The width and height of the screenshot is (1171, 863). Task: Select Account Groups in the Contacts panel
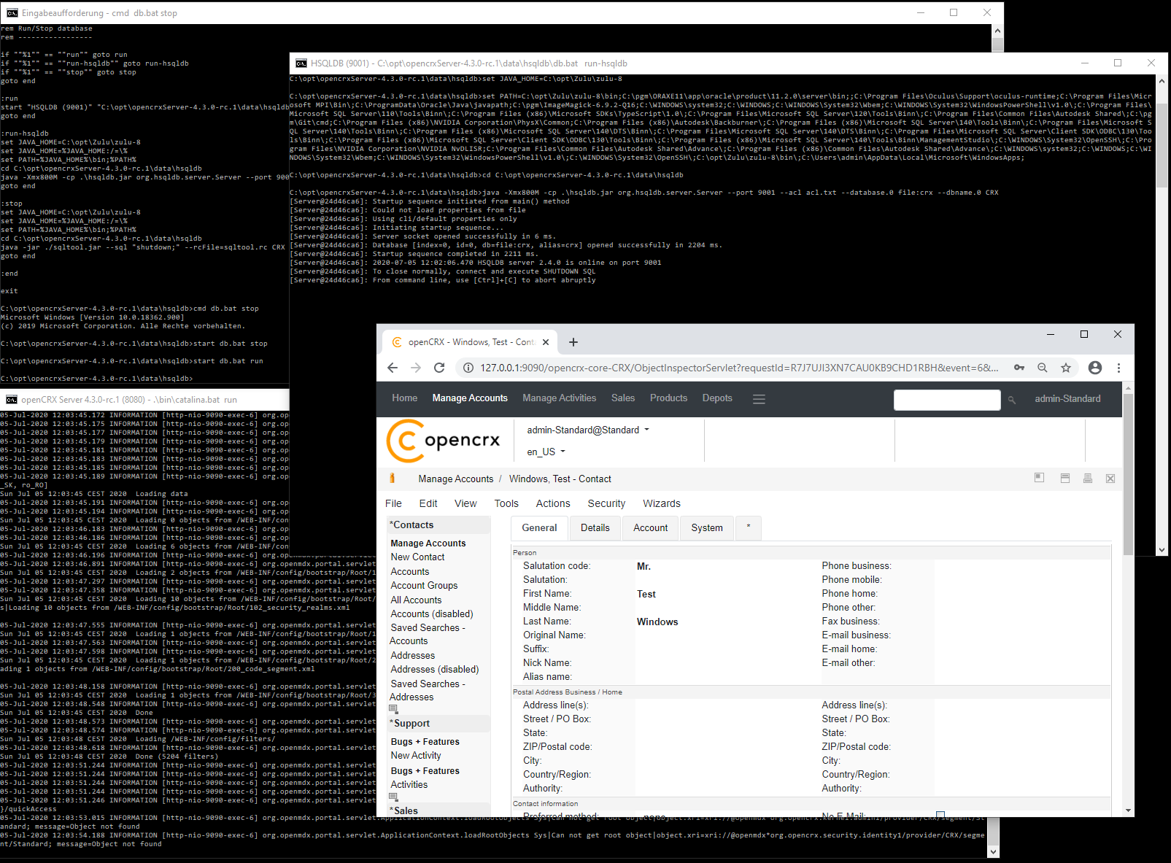[424, 585]
